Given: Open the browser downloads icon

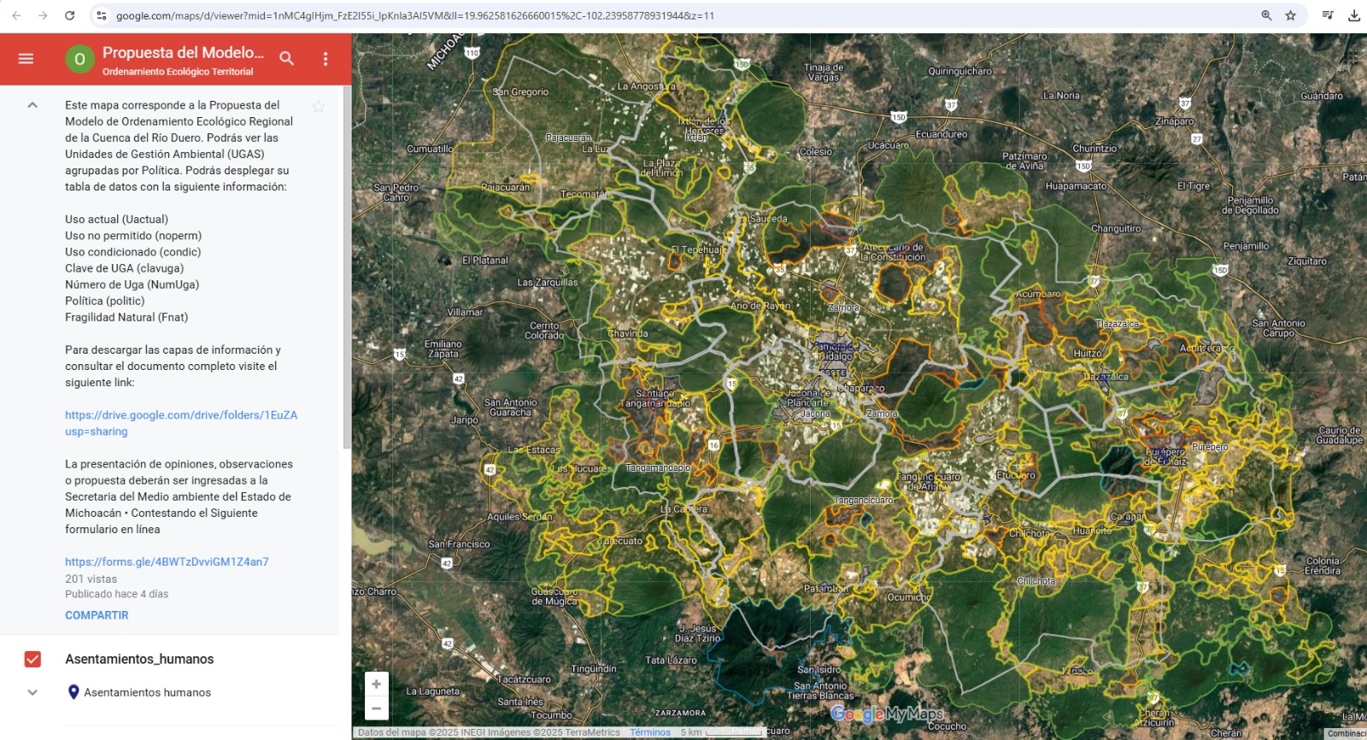Looking at the screenshot, I should click(1354, 15).
